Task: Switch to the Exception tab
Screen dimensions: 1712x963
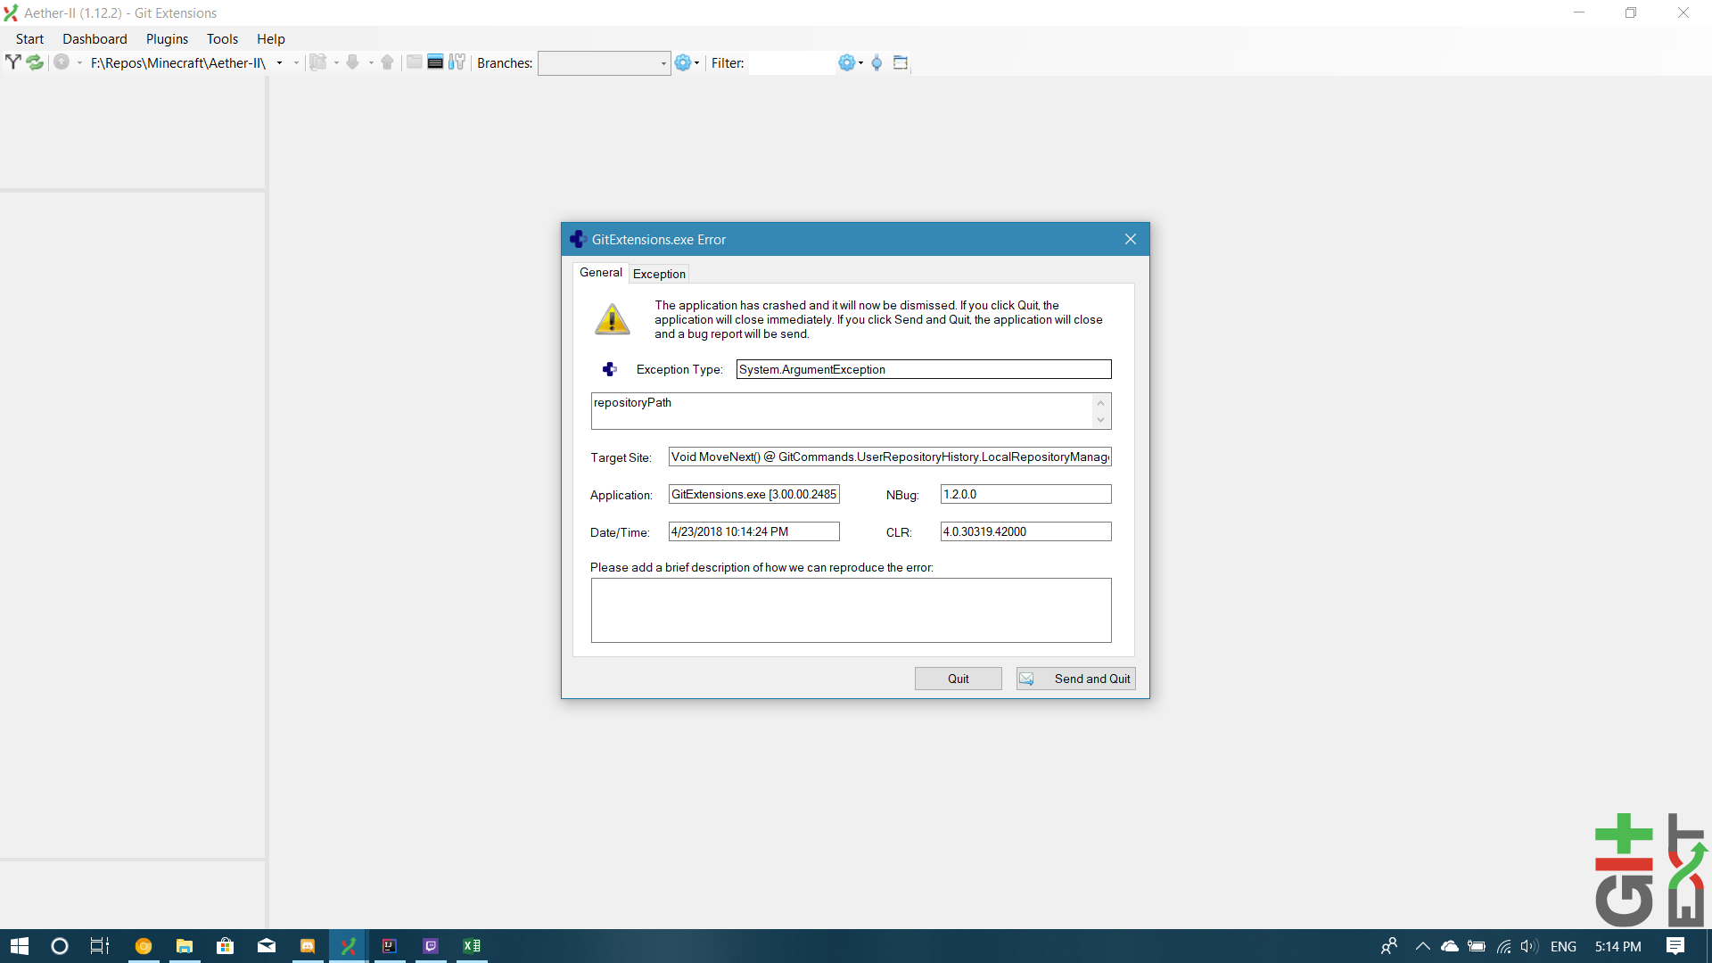Action: [659, 274]
